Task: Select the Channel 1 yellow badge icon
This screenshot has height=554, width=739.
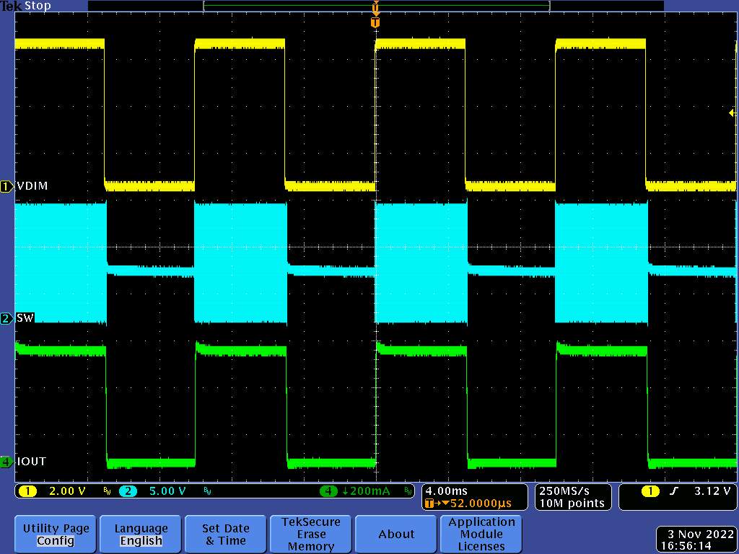Action: pos(27,491)
